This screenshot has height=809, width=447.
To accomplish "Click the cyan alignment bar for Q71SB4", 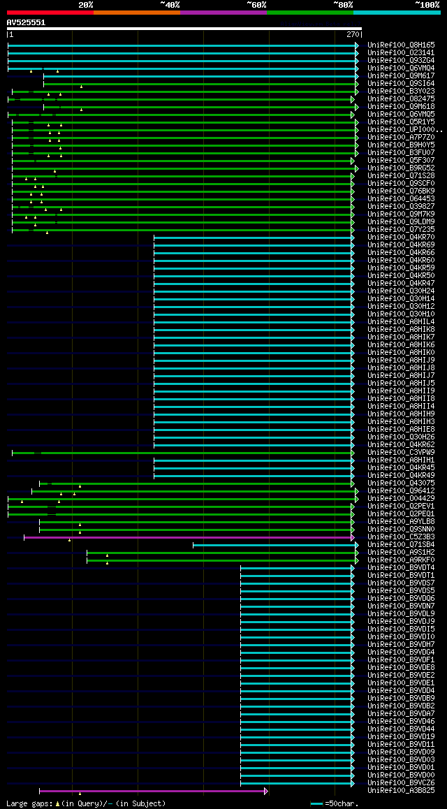I will [276, 546].
